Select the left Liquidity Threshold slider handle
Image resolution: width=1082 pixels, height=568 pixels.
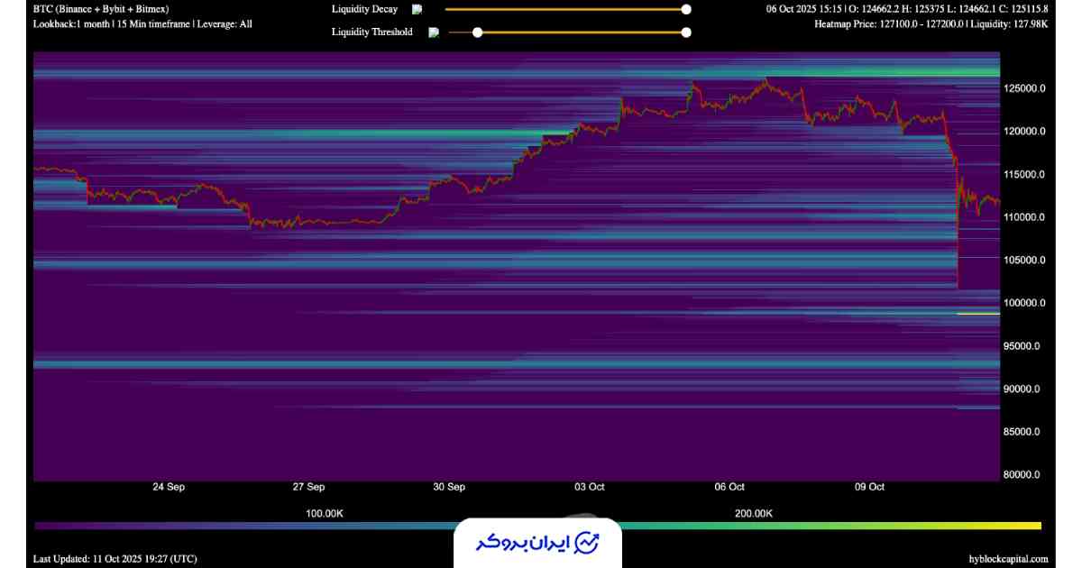tap(478, 32)
